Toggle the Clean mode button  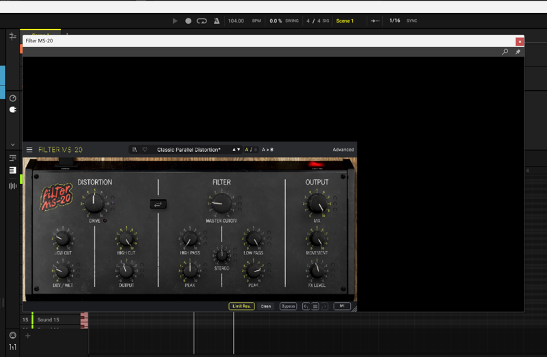[x=266, y=306]
